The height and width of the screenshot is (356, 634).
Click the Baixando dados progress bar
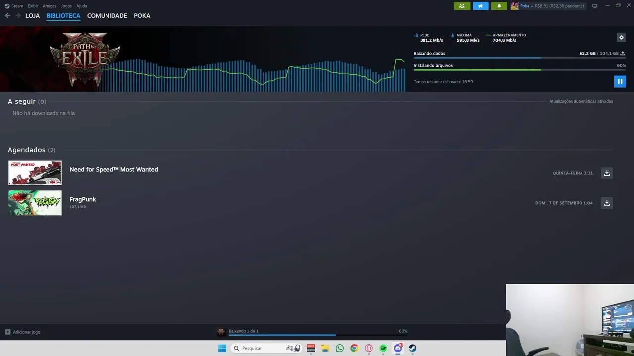click(520, 58)
